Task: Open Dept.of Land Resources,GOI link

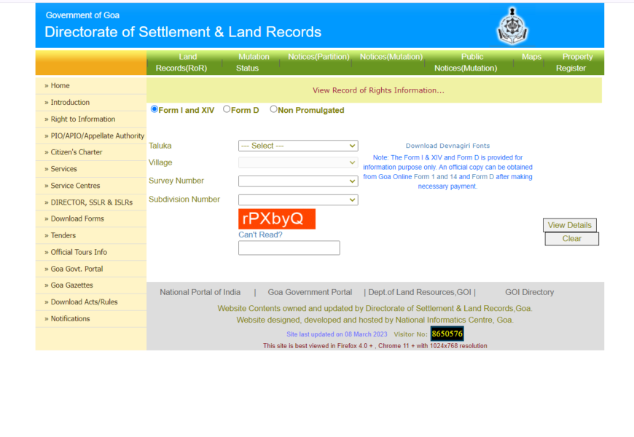Action: (x=420, y=292)
